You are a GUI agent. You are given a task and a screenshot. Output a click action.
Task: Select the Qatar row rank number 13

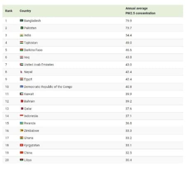tap(7, 109)
